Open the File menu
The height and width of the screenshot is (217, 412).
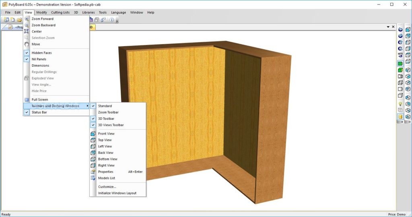pyautogui.click(x=8, y=12)
